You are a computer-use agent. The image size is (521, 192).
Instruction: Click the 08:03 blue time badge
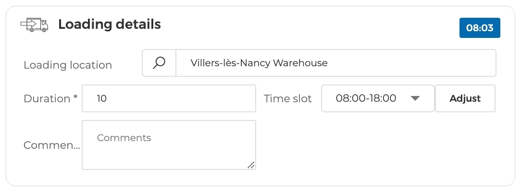pos(480,28)
